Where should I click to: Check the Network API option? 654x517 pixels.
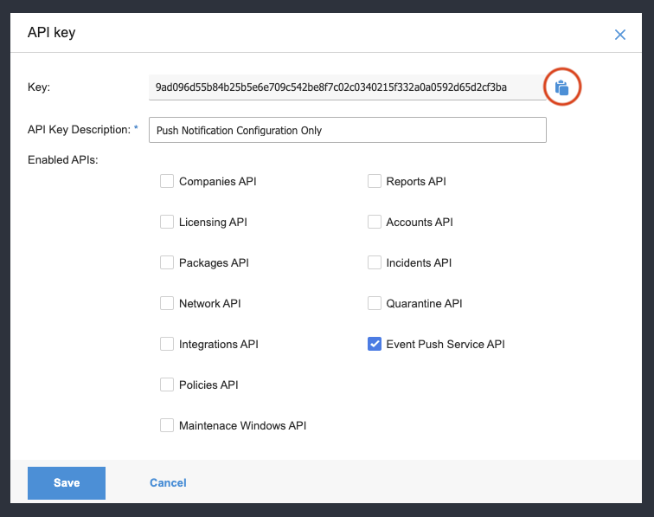tap(167, 304)
